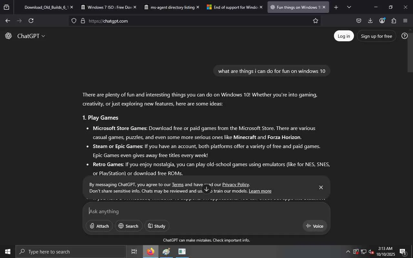Click the Windows taskbar search box

pos(71,252)
